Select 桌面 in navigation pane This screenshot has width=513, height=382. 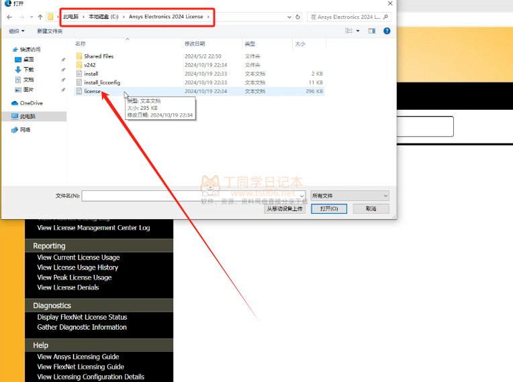coord(25,60)
